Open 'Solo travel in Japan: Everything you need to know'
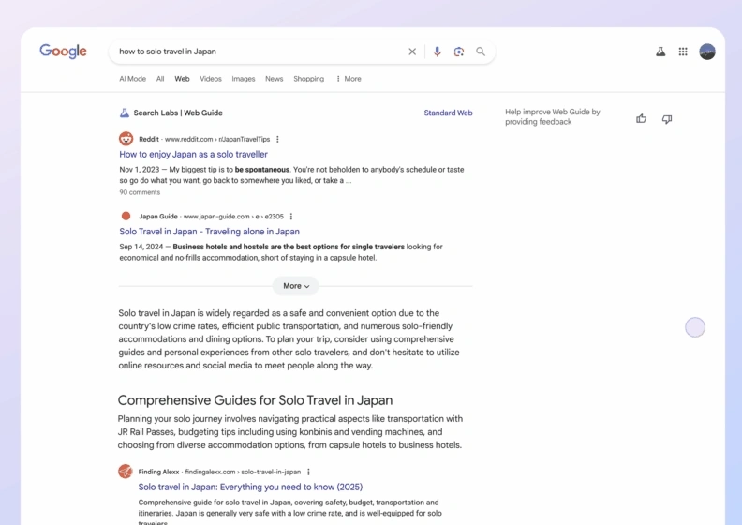 tap(250, 487)
